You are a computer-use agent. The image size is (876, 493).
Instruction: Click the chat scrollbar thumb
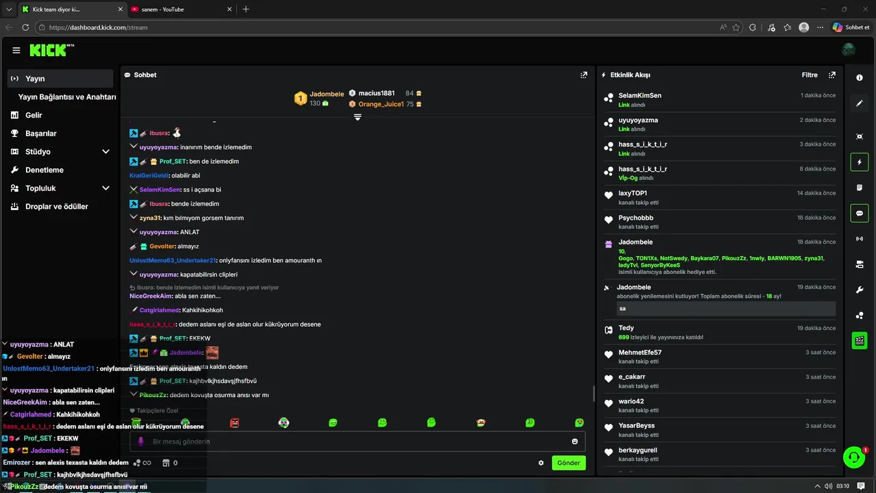point(593,394)
